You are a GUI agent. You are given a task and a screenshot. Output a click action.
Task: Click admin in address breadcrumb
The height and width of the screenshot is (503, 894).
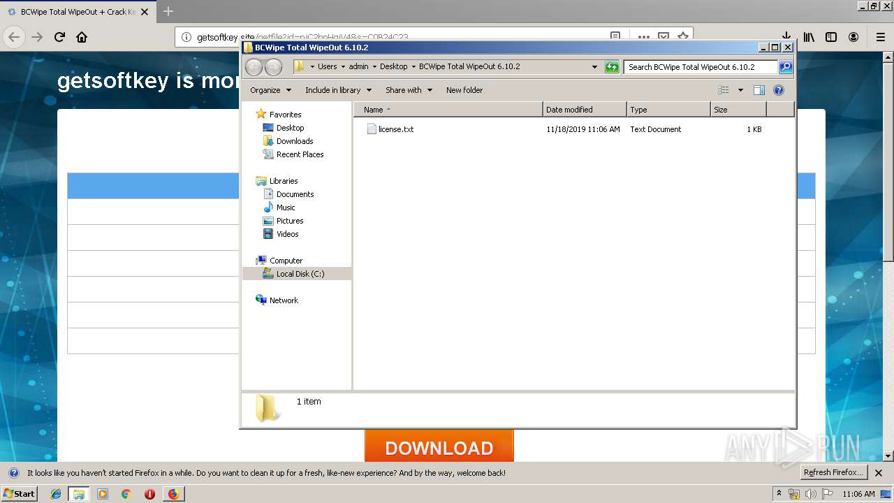[x=358, y=67]
